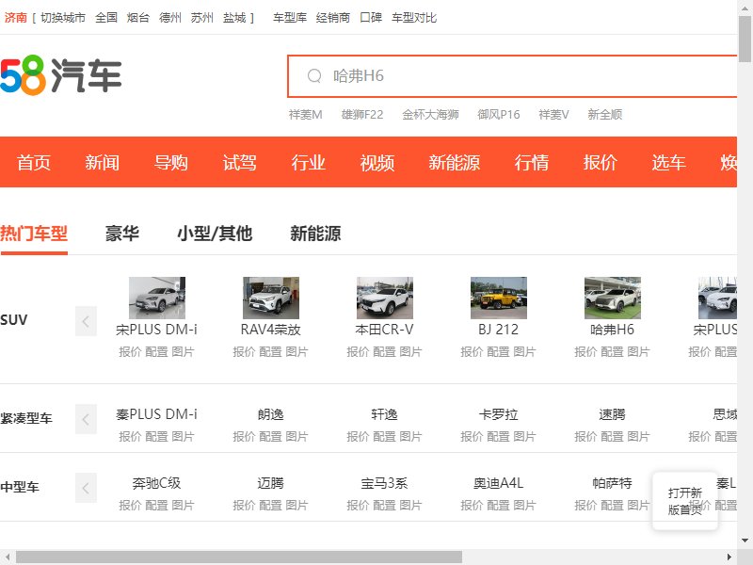The width and height of the screenshot is (753, 565).
Task: Click the search magnifier icon
Action: click(314, 76)
